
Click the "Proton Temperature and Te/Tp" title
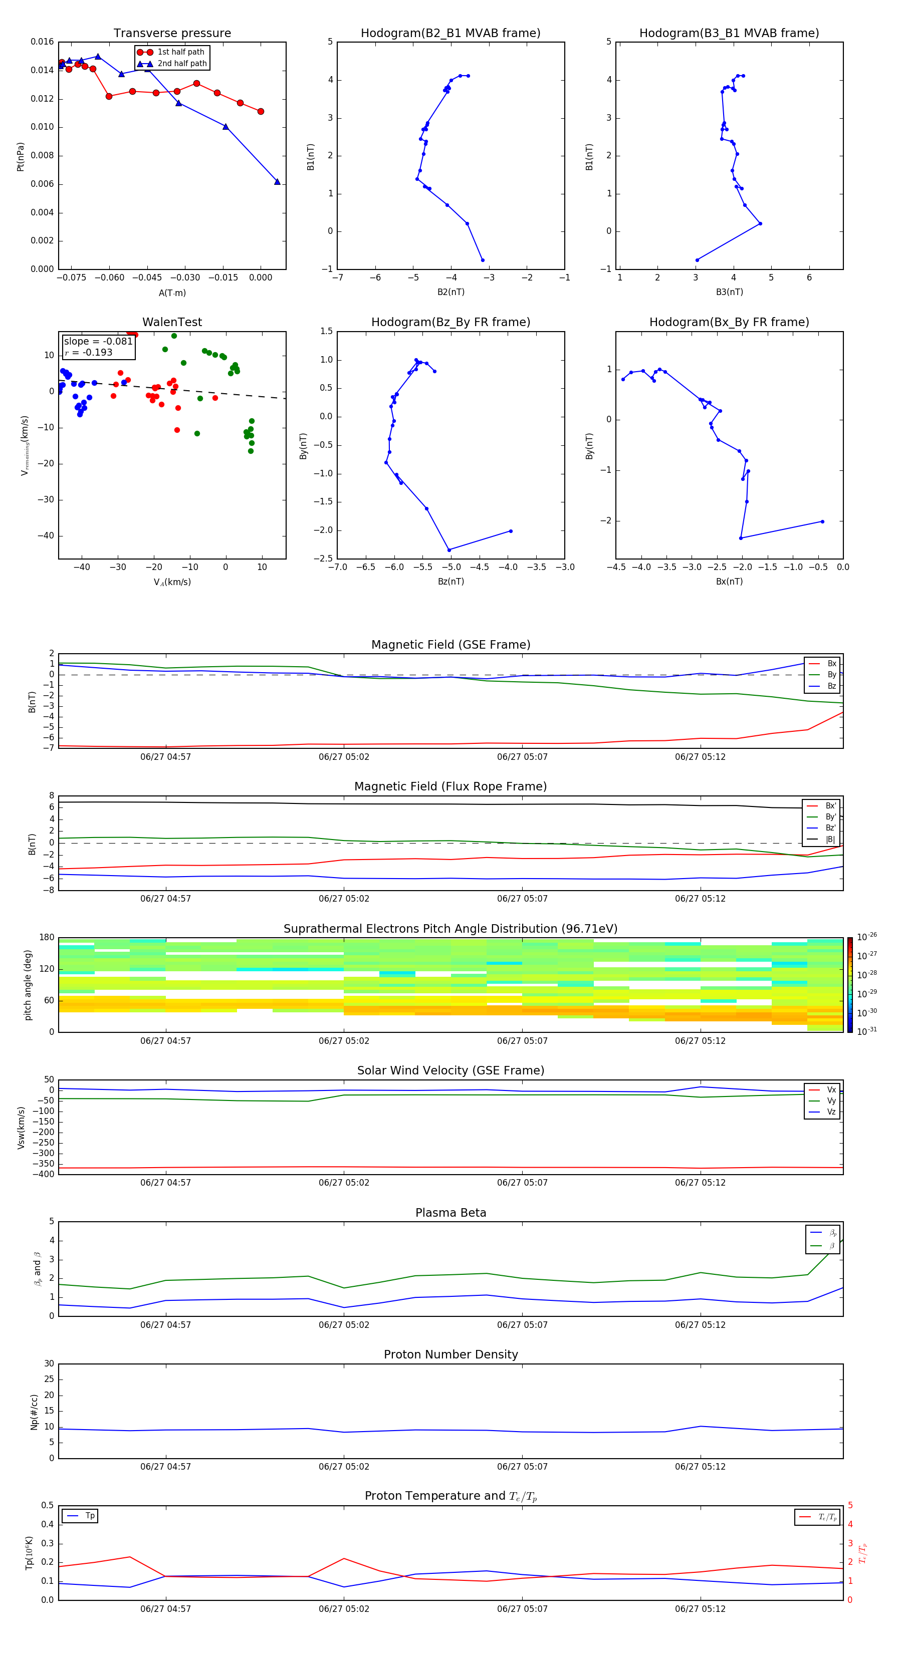[450, 1496]
